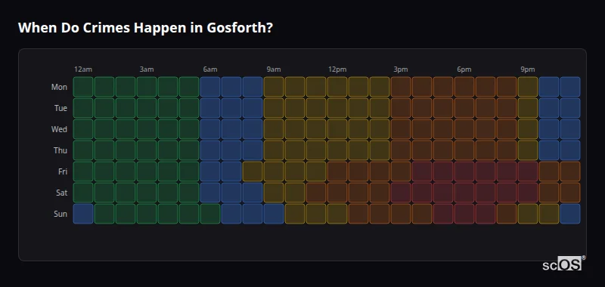
Task: Click the 12am column label
Action: point(83,69)
